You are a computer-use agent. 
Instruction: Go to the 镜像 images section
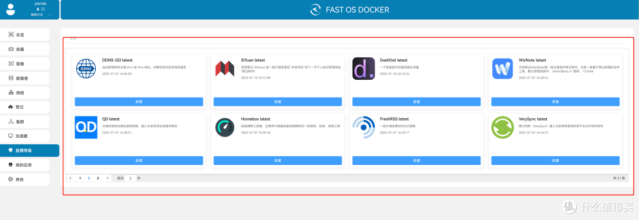tap(24, 63)
